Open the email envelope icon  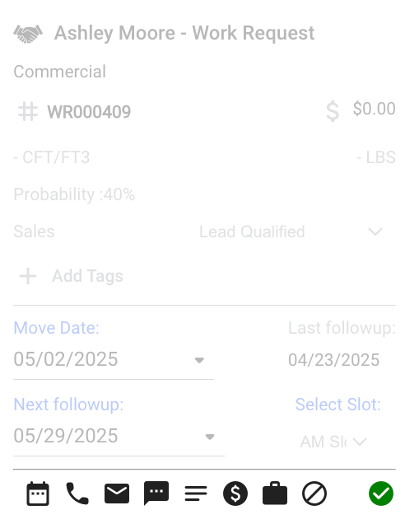point(117,494)
